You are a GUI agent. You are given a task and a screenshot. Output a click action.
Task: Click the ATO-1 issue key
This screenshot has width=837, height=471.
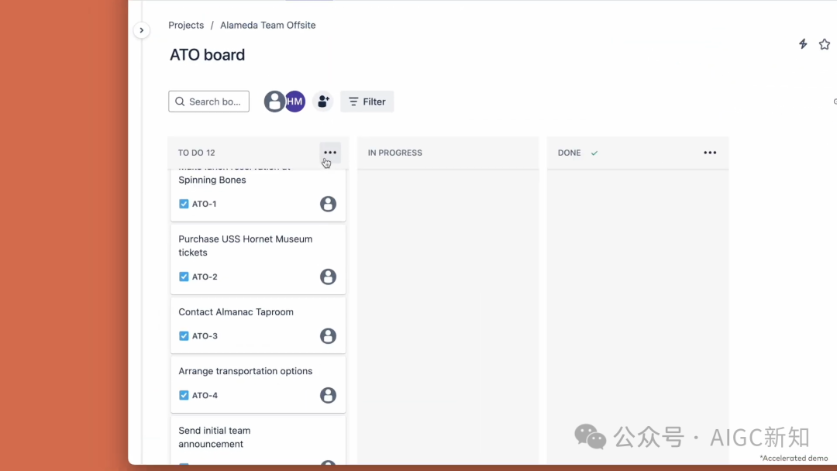205,204
